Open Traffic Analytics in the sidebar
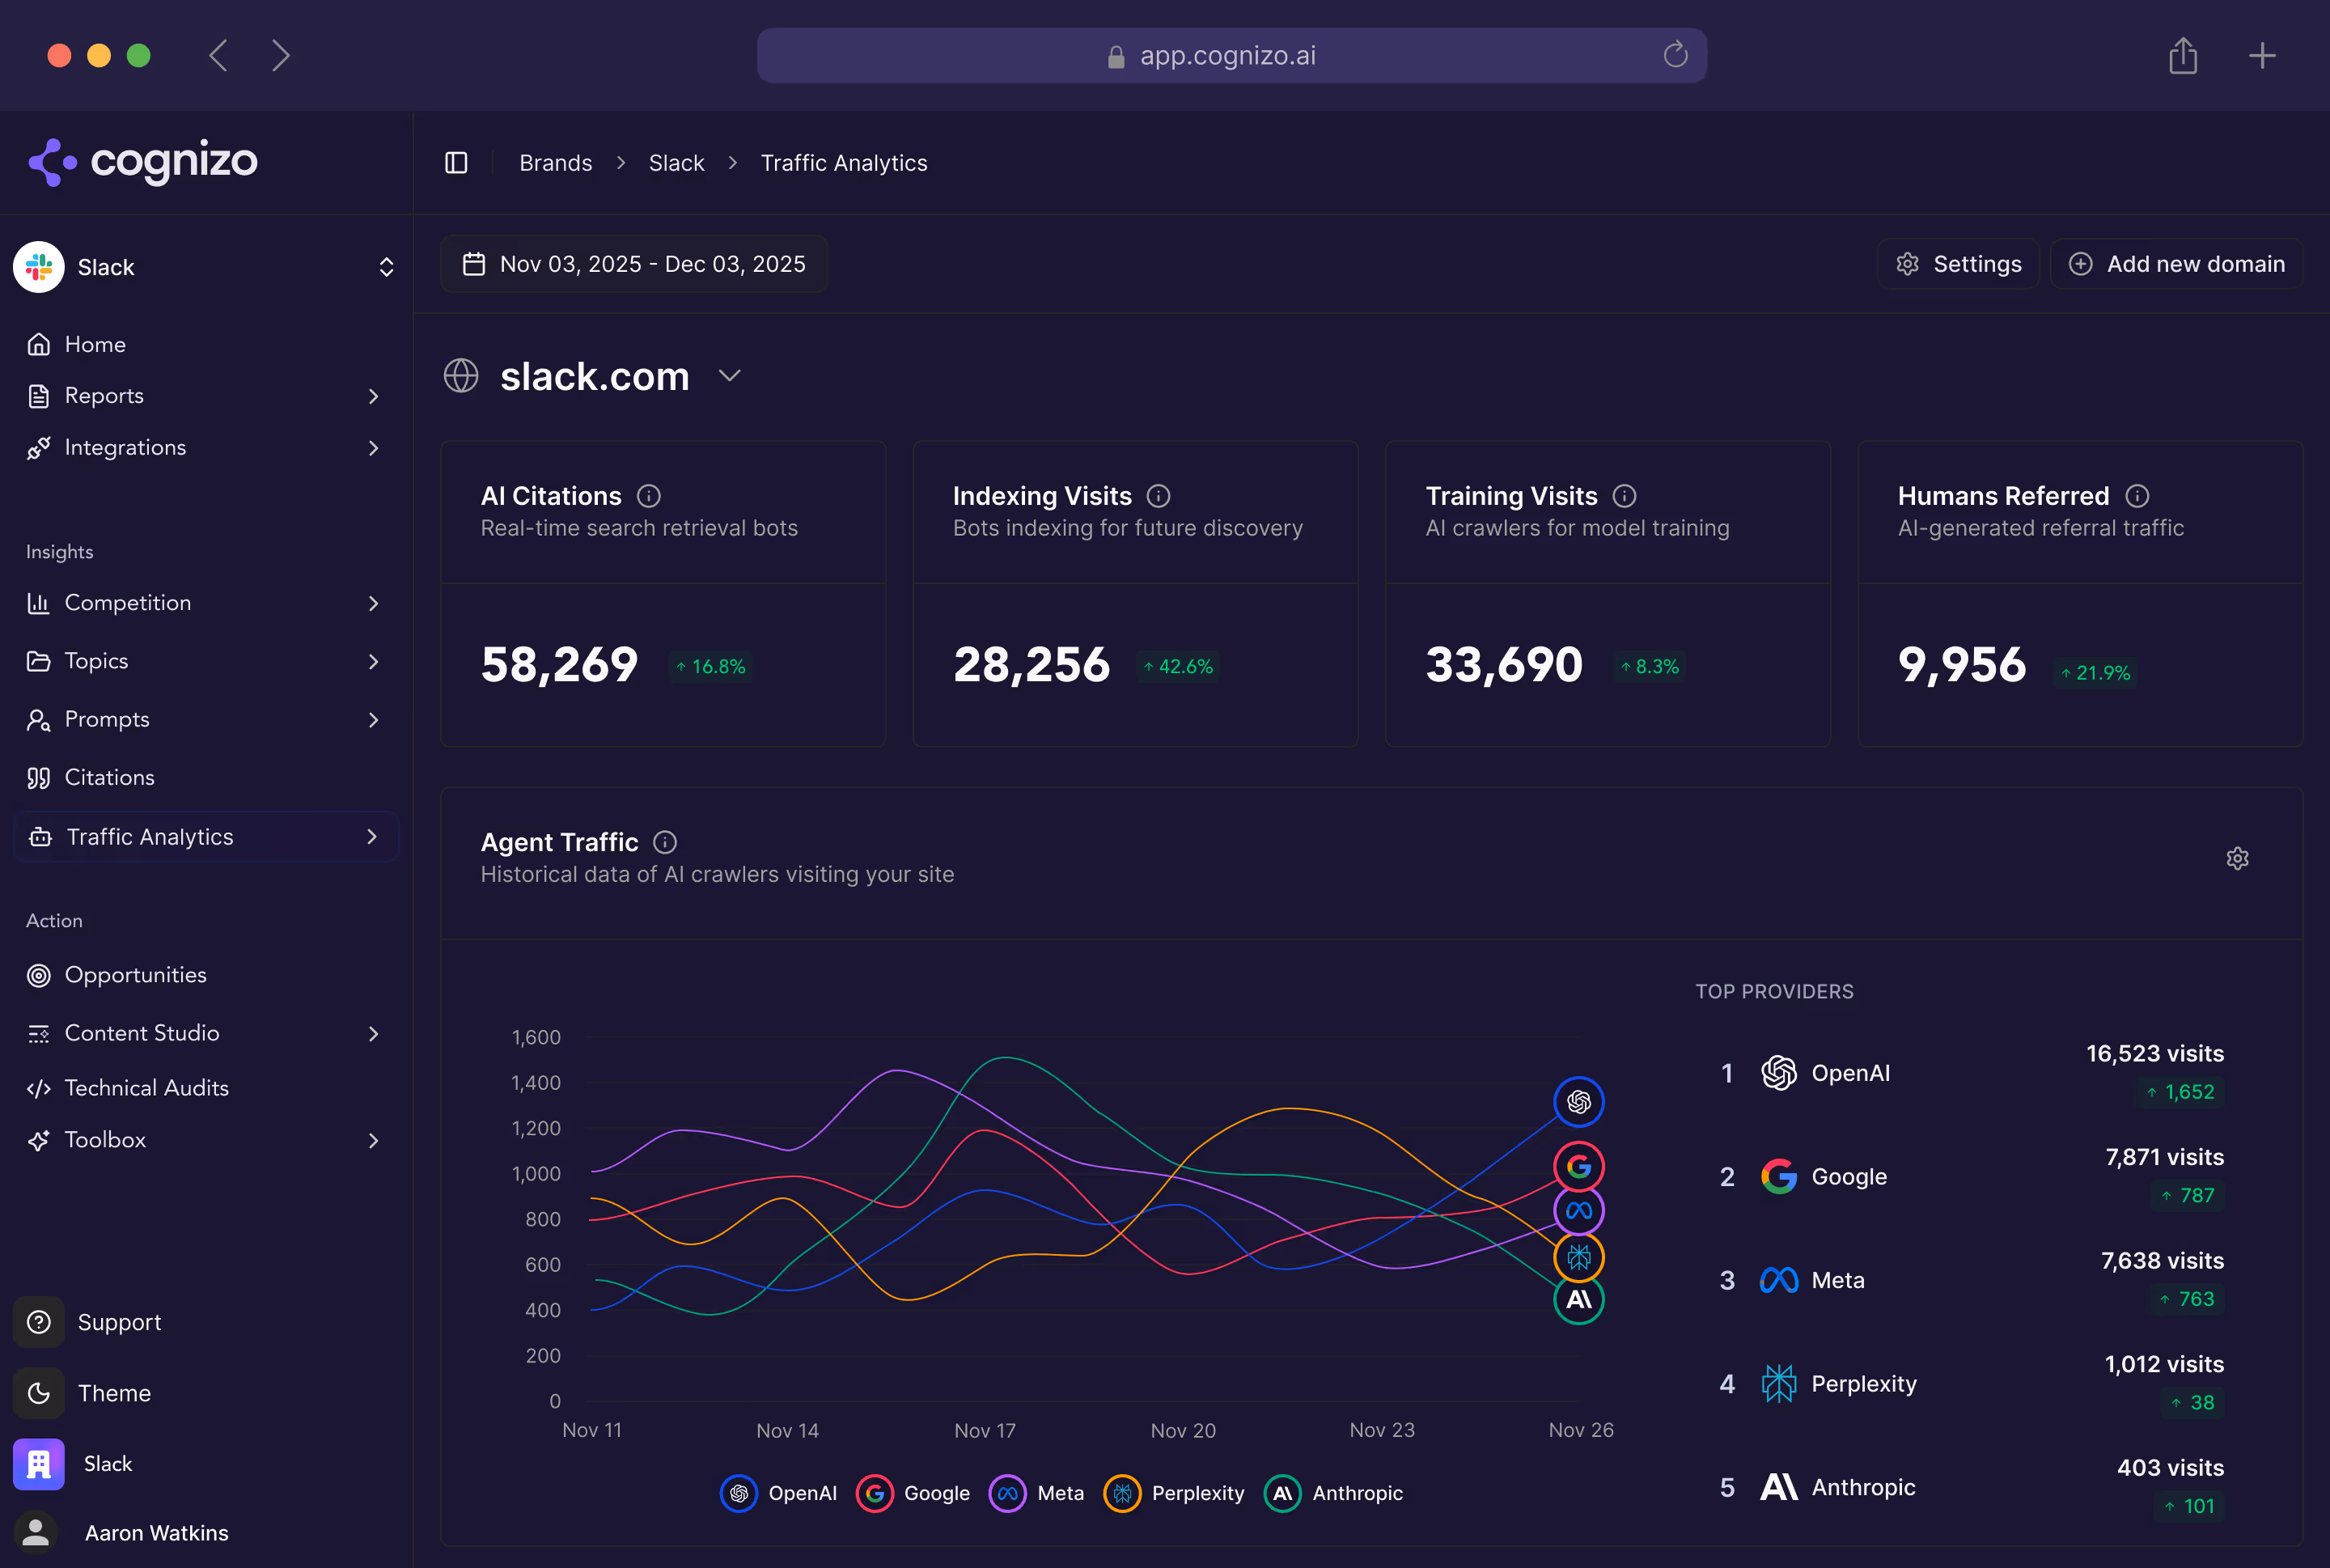 [149, 836]
